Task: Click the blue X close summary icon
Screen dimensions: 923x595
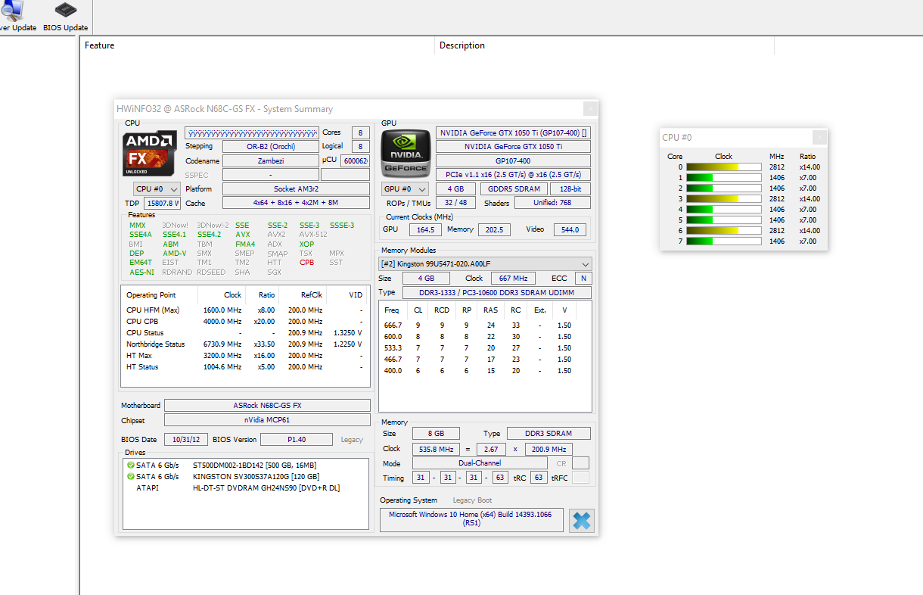Action: [582, 520]
